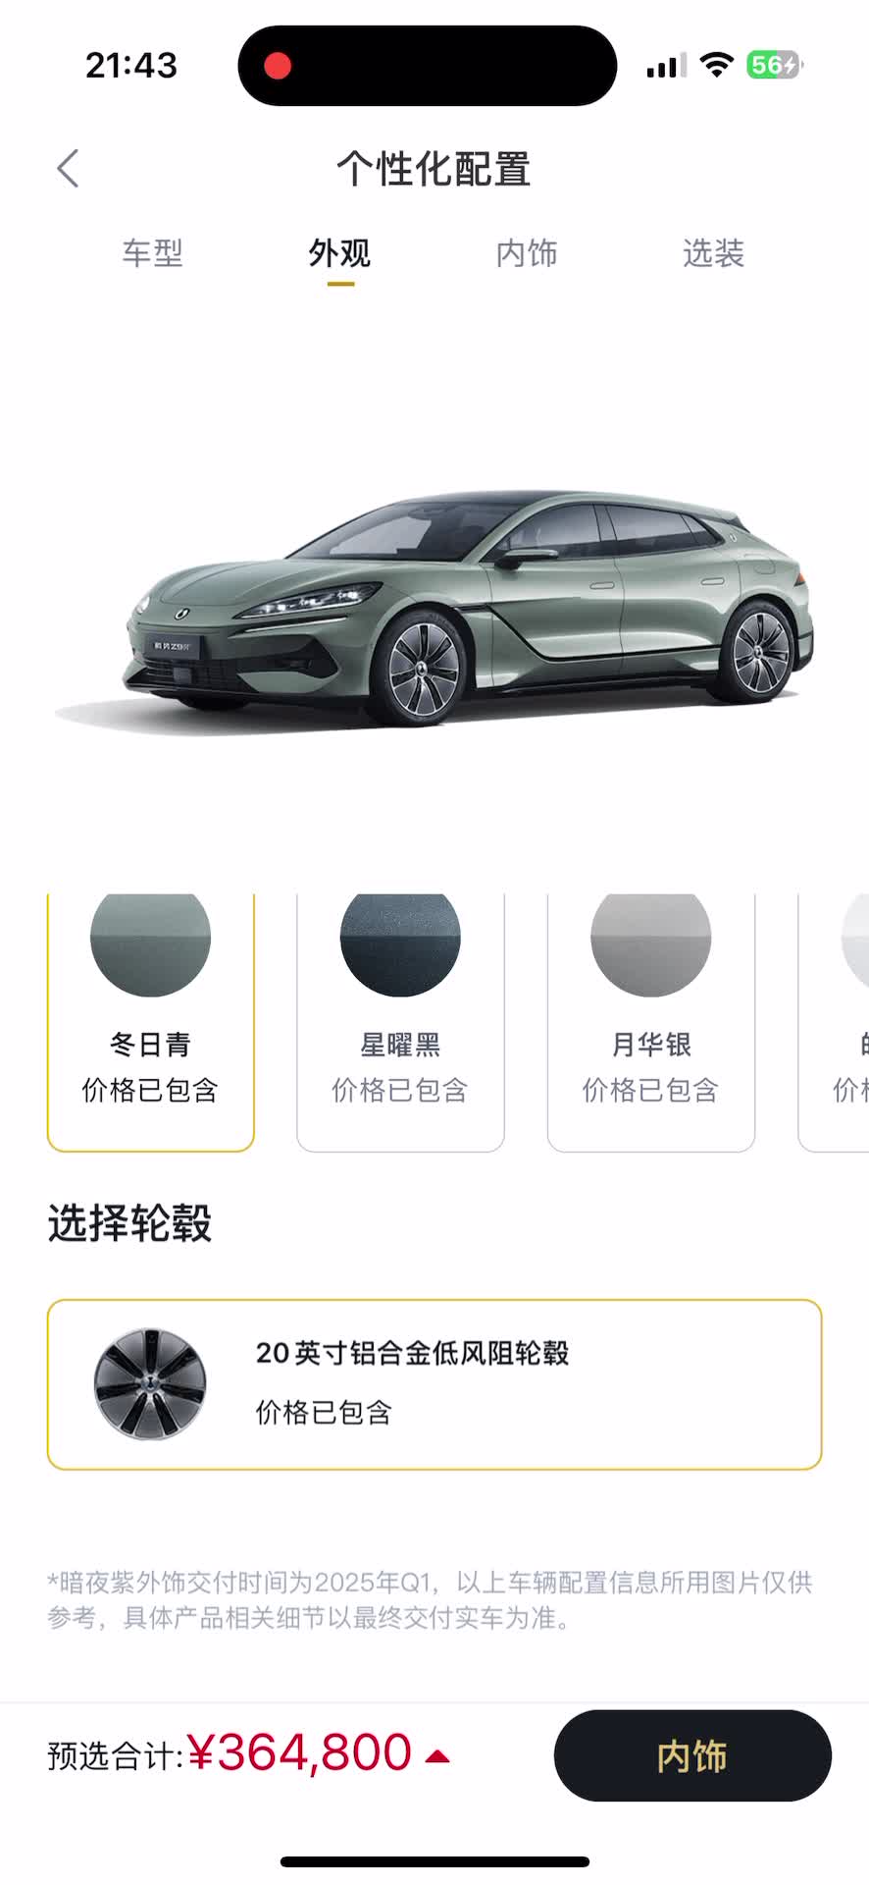Pick the 月华银 color swatch
The height and width of the screenshot is (1885, 869).
[x=651, y=1021]
